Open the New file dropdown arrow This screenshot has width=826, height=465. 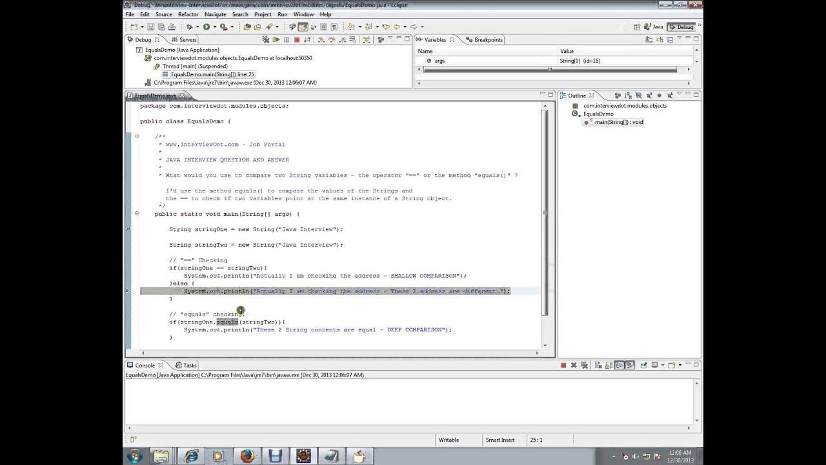pyautogui.click(x=142, y=26)
